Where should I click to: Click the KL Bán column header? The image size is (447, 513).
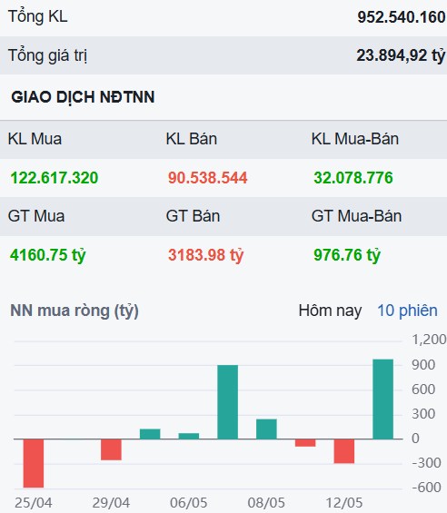coord(192,139)
